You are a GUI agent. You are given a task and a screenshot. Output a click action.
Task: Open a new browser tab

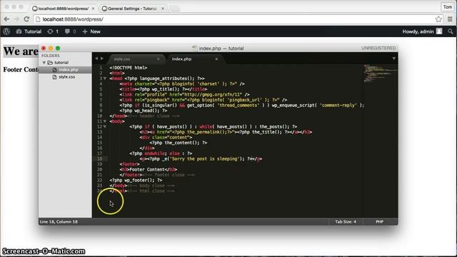click(x=175, y=9)
